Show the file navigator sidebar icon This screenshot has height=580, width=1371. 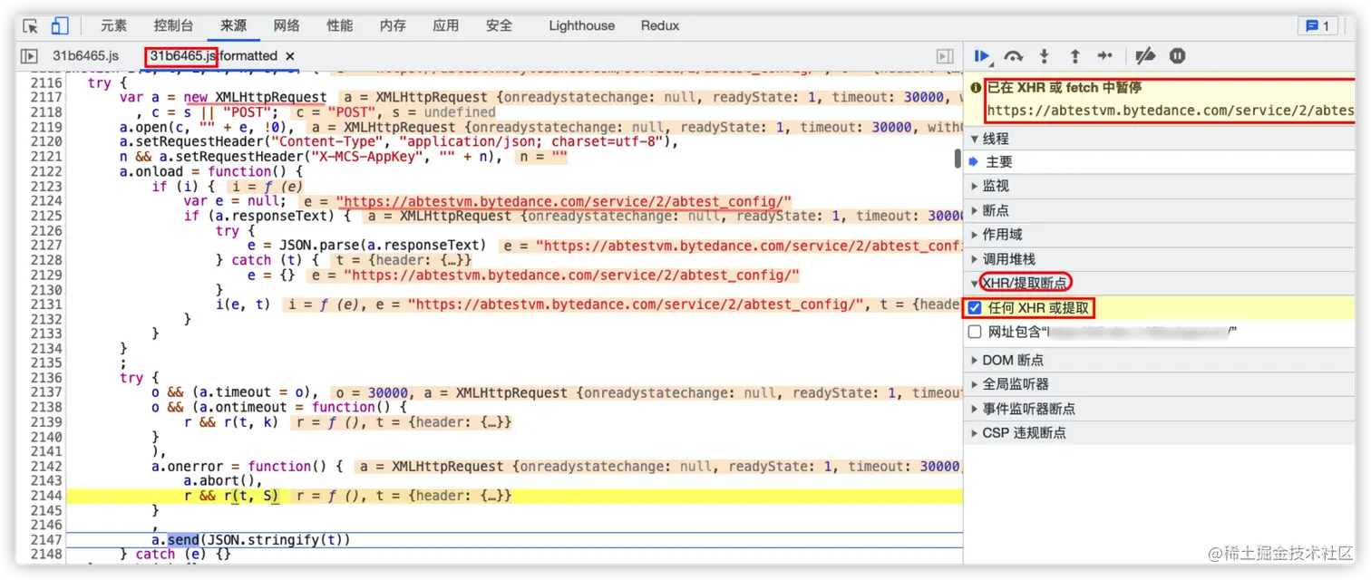pos(29,56)
